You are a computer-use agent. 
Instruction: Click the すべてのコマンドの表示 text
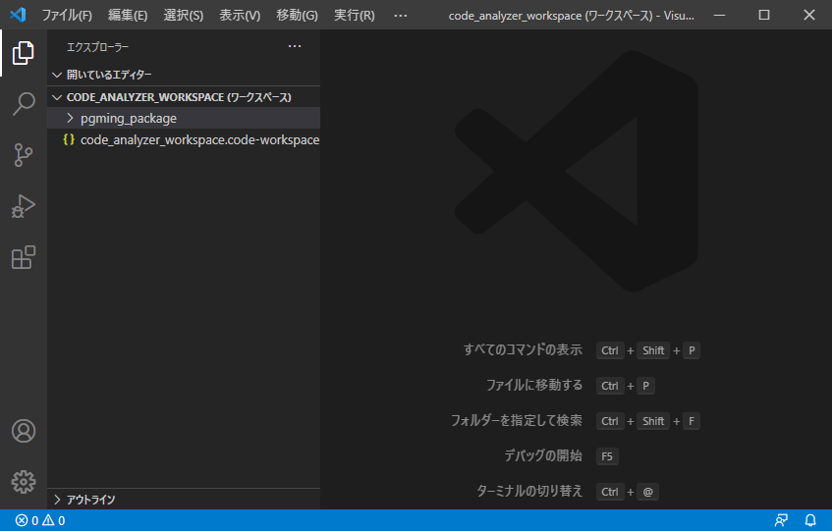[523, 349]
